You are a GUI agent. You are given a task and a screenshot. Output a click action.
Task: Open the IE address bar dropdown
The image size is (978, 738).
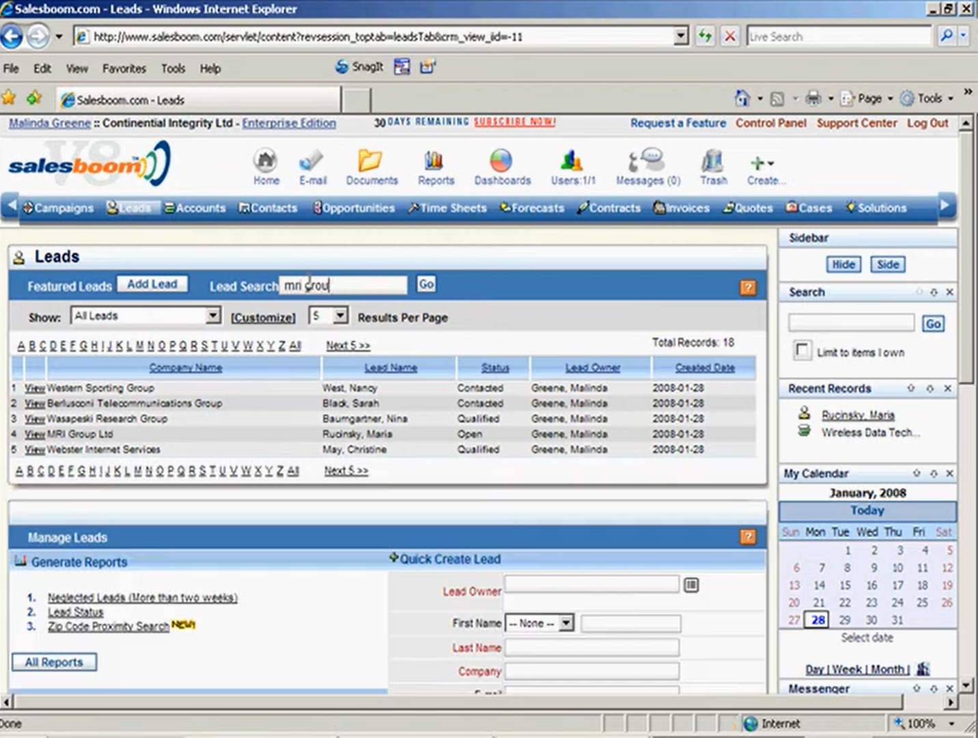(x=681, y=36)
